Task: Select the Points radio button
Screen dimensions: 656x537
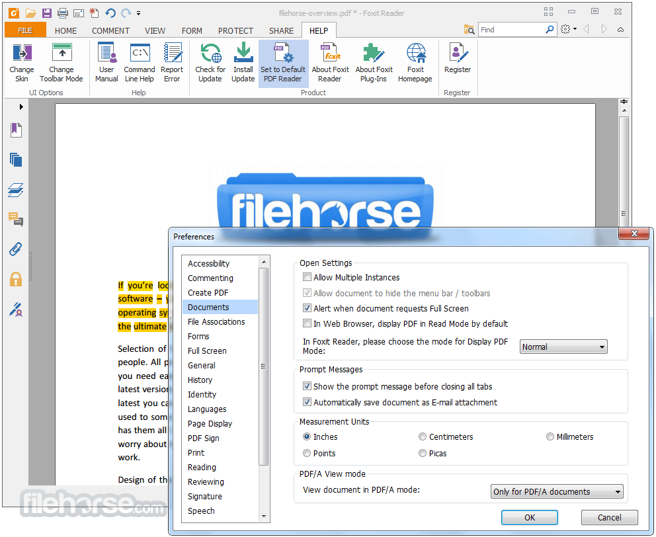Action: [307, 453]
